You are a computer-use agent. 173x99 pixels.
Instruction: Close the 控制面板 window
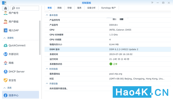tap(169, 3)
